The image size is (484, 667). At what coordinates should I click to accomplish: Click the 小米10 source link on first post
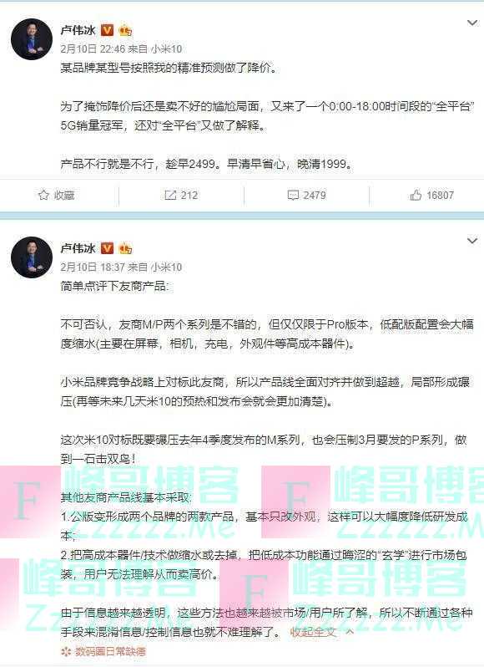tap(166, 49)
